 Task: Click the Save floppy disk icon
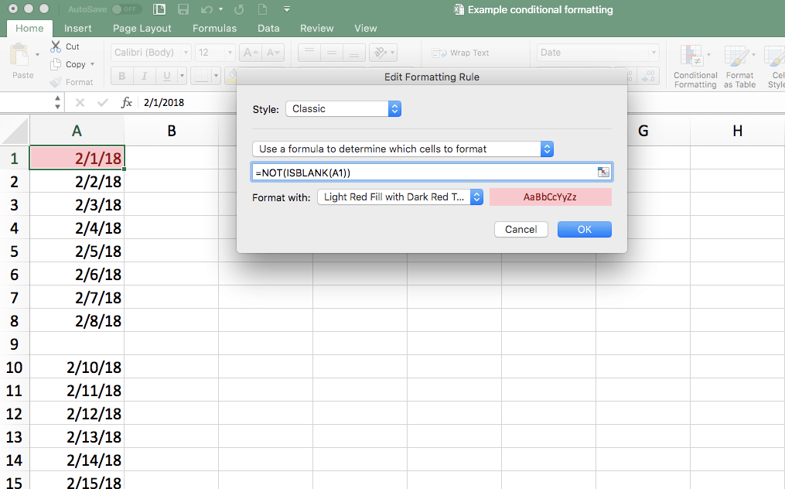[x=183, y=9]
